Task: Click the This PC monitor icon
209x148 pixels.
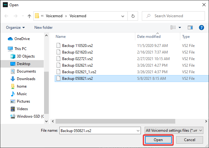Action: coord(10,49)
